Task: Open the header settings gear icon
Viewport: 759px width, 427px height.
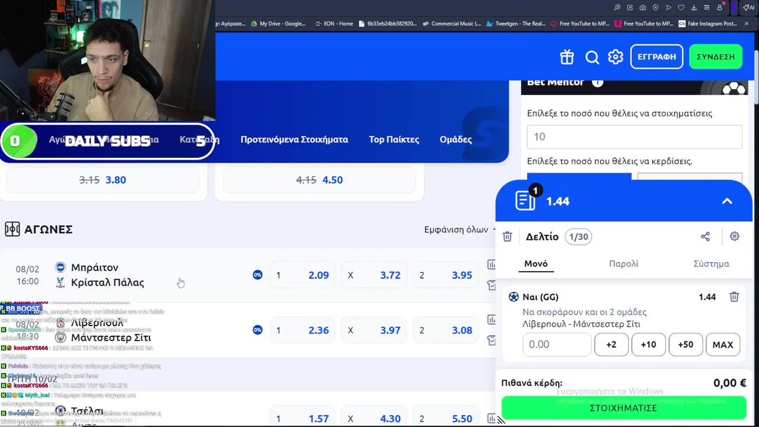Action: [616, 57]
